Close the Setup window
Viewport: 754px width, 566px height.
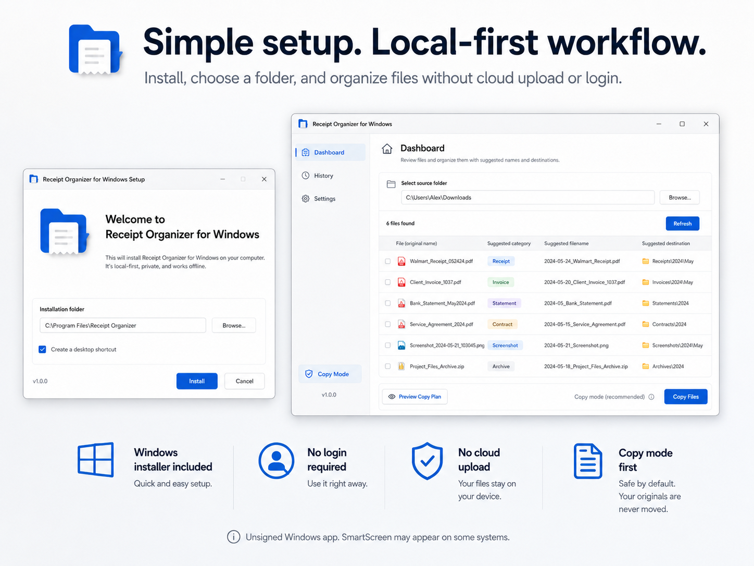264,179
